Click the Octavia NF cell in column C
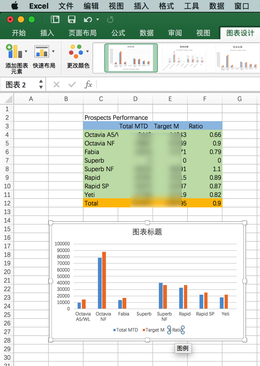This screenshot has width=260, height=366. (101, 143)
